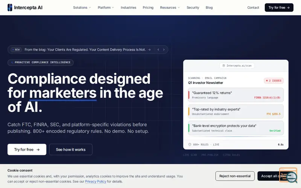Go to the Industries page

coord(128,8)
